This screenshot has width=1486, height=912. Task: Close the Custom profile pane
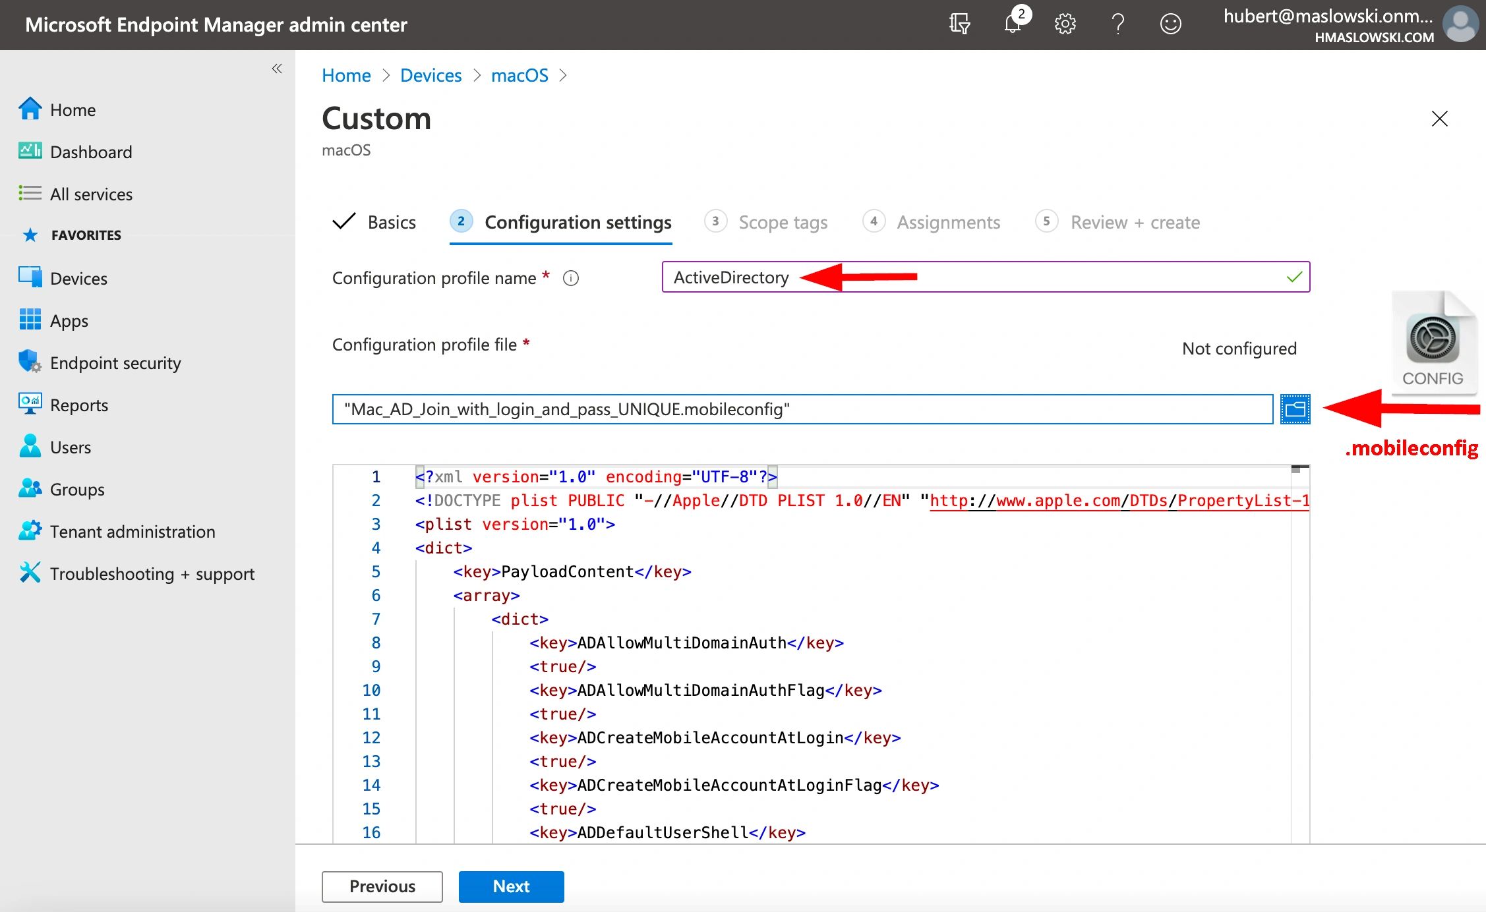tap(1439, 119)
